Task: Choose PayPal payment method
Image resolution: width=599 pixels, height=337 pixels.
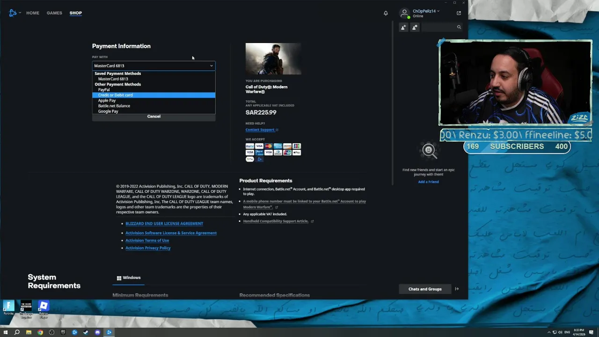Action: (153, 89)
